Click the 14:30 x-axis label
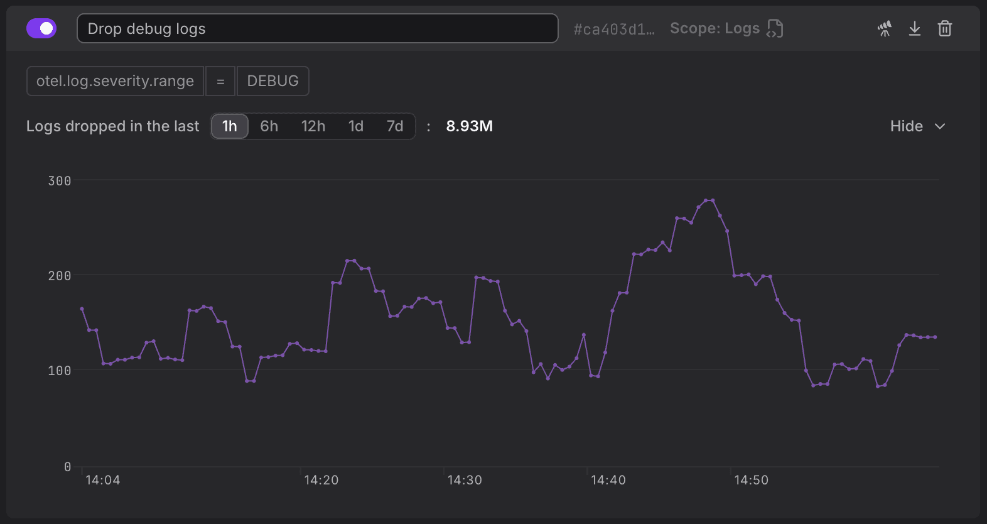987x524 pixels. coord(465,480)
